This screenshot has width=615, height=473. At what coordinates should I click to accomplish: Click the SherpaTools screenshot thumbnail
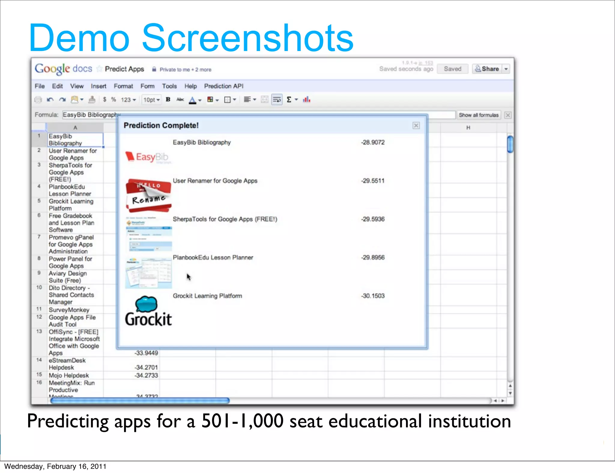point(149,234)
